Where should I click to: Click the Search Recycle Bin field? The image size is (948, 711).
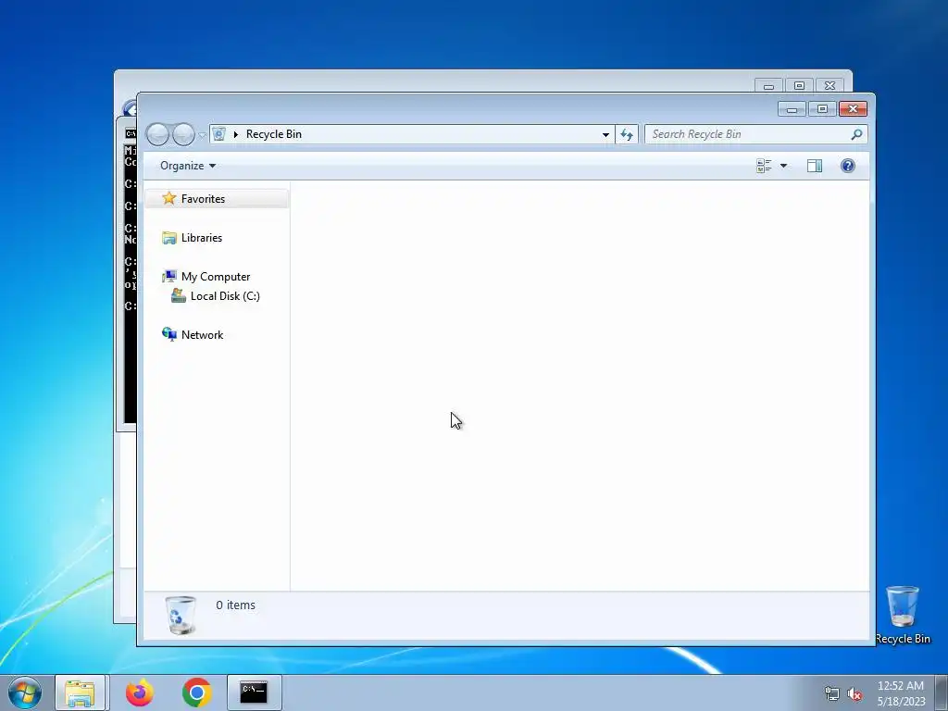pos(755,134)
